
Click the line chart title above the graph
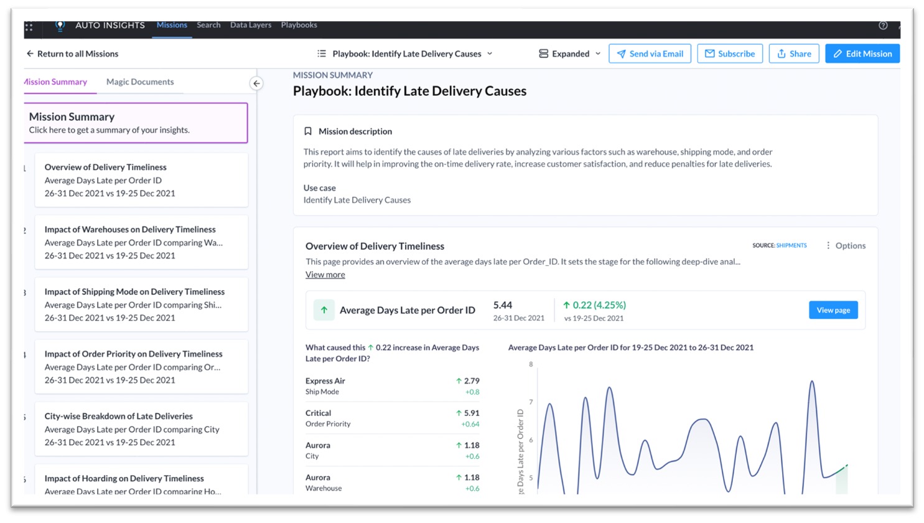coord(631,347)
